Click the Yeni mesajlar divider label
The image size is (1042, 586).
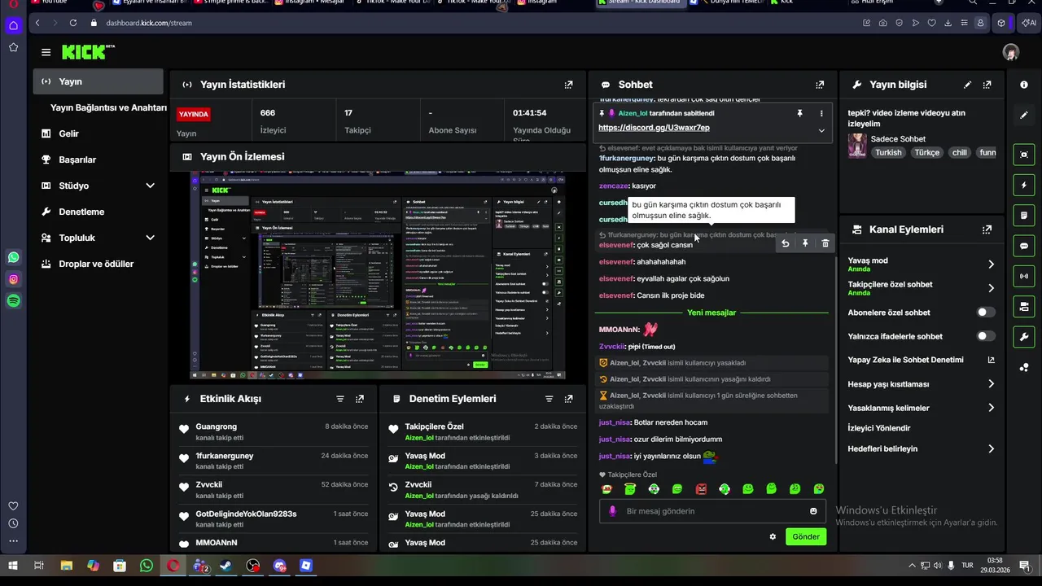point(711,313)
